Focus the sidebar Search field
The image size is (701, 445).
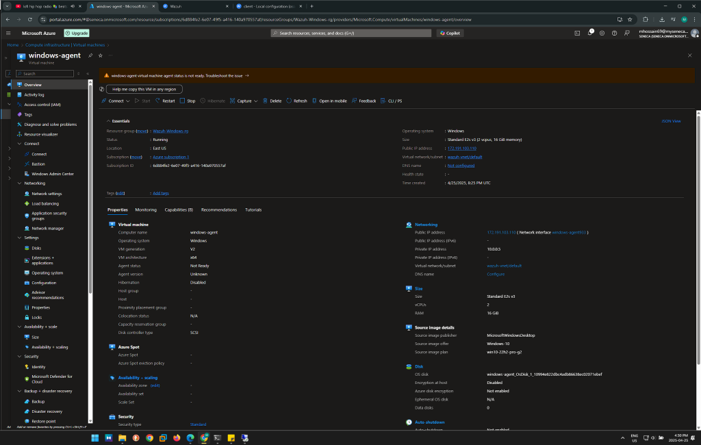pyautogui.click(x=44, y=73)
